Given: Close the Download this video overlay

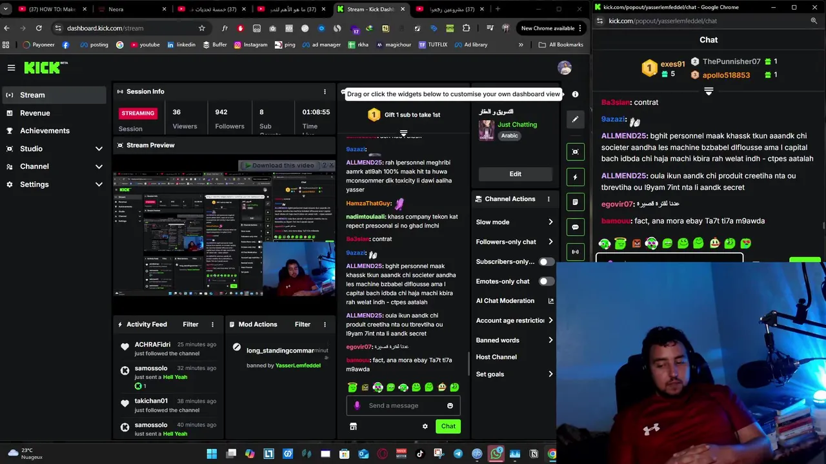Looking at the screenshot, I should click(x=331, y=166).
